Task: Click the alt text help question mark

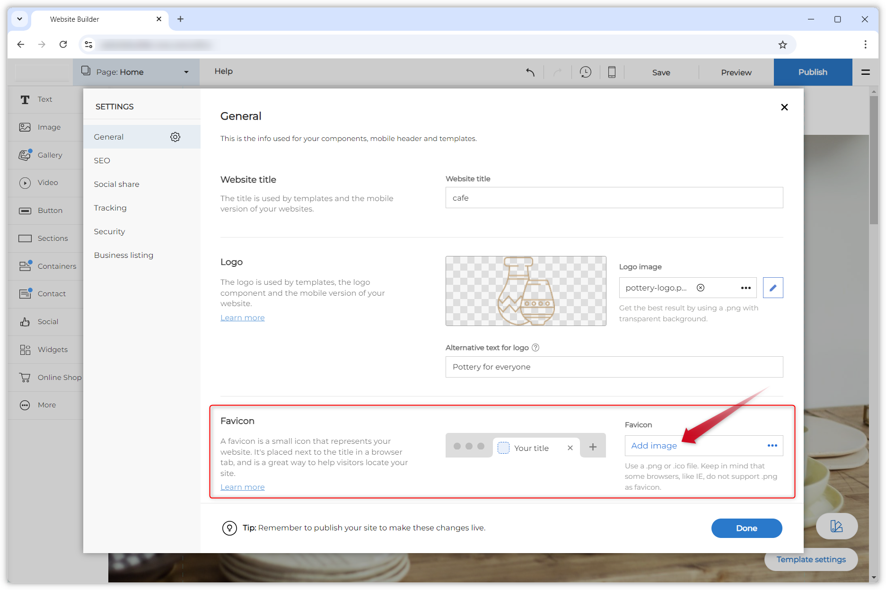Action: [x=535, y=348]
